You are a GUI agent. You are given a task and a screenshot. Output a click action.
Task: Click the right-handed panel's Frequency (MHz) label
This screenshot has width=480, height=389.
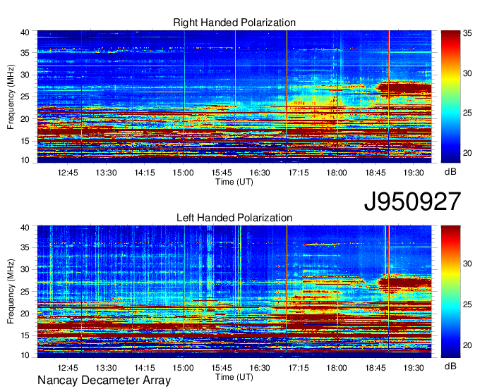coord(11,97)
